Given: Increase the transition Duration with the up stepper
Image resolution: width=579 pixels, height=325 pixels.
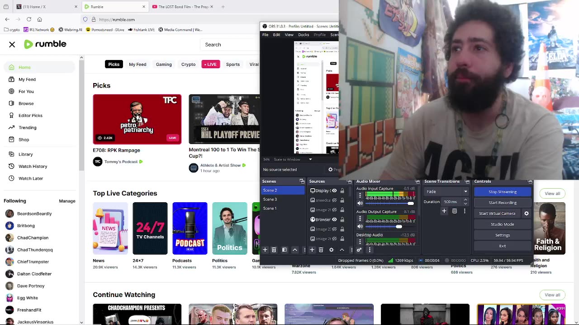Looking at the screenshot, I should 465,200.
